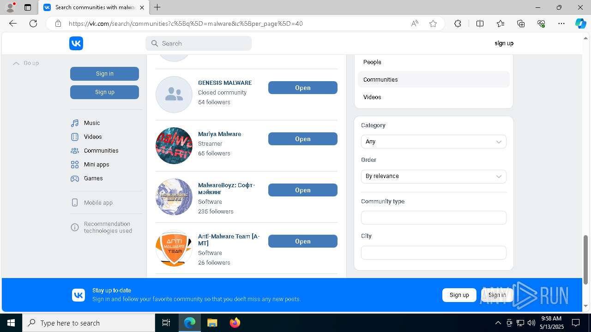Focus the VK Search input field
Viewport: 591px width, 332px height.
coord(199,43)
